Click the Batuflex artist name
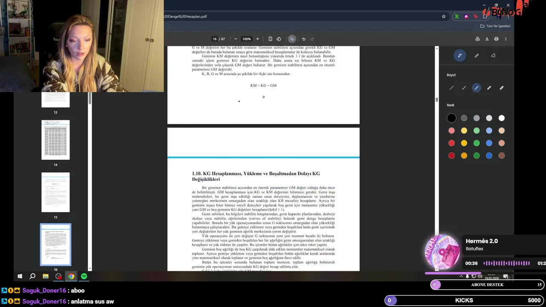This screenshot has height=307, width=546. tap(474, 249)
